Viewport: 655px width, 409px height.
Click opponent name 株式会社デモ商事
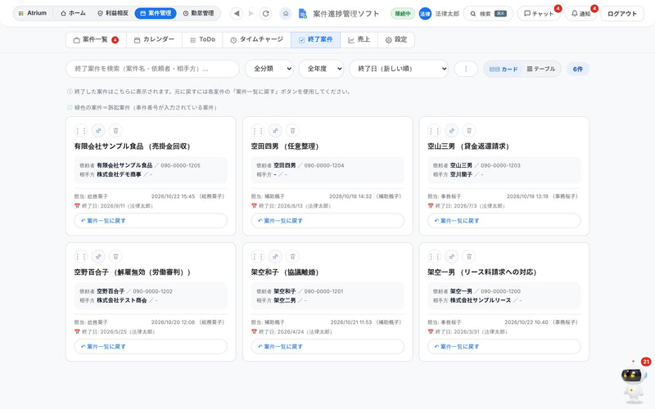pos(119,174)
